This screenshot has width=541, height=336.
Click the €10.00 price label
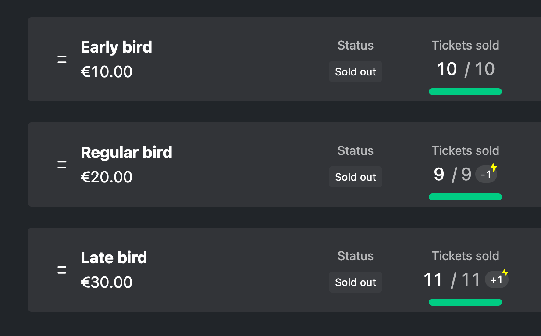(107, 72)
